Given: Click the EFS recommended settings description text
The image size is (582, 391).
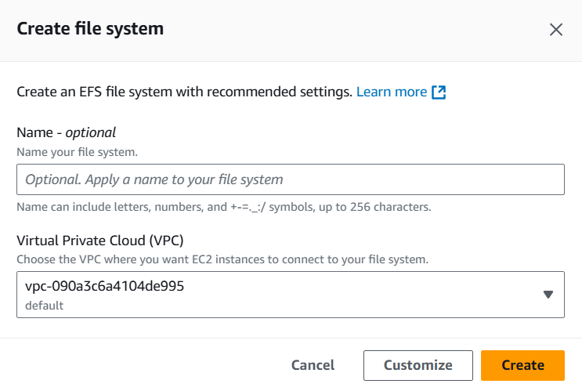Looking at the screenshot, I should [184, 92].
